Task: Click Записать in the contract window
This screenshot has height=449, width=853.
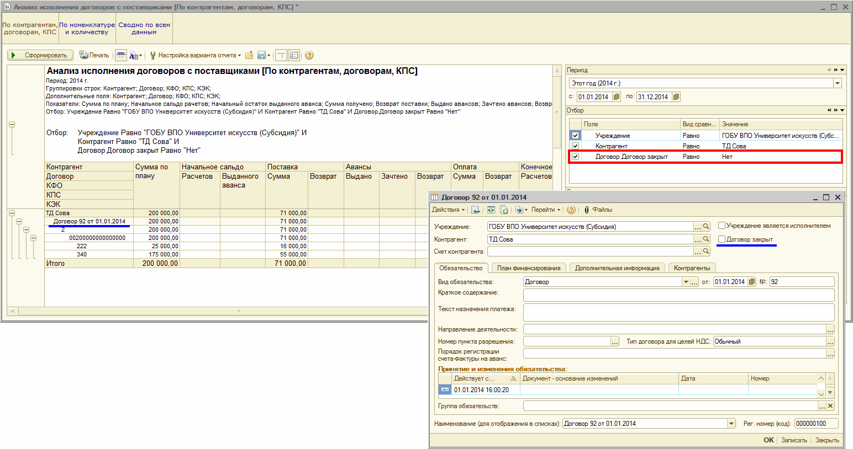Action: coord(794,440)
